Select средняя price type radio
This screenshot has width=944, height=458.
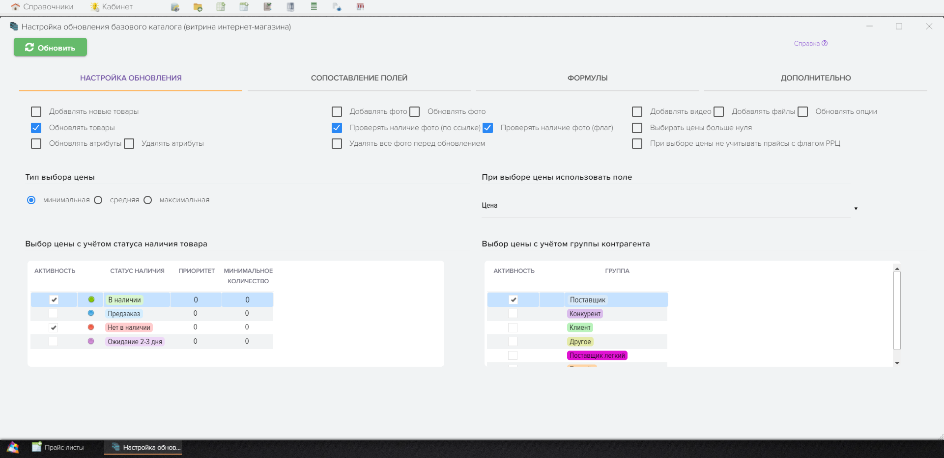pos(98,200)
